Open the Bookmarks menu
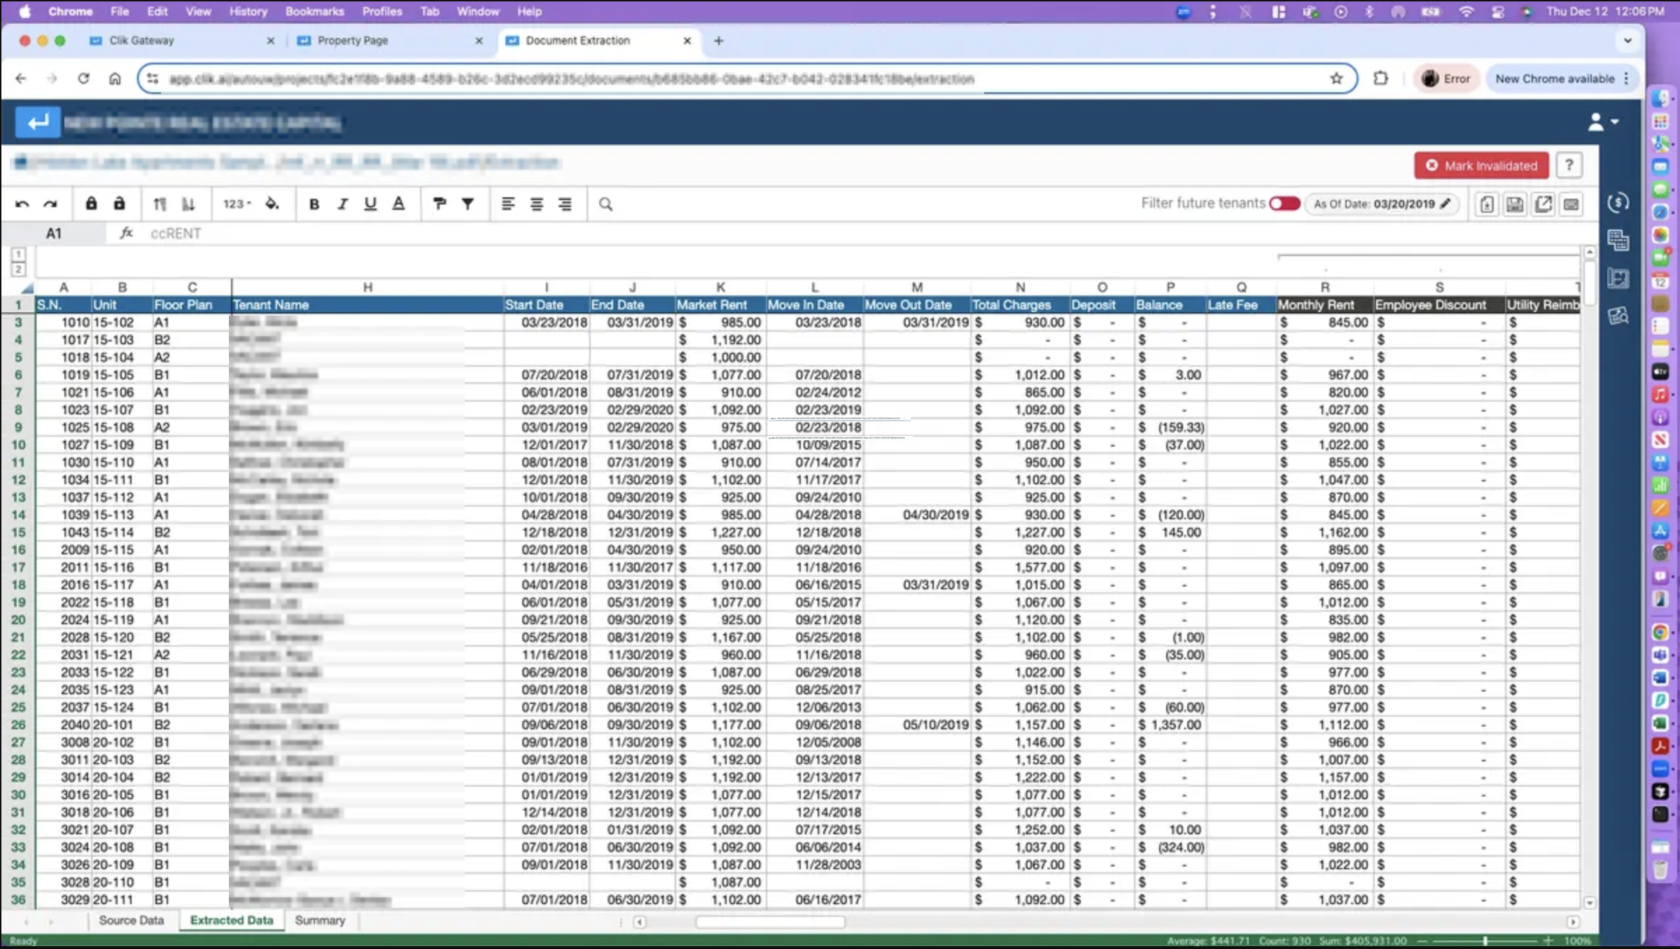This screenshot has width=1680, height=949. (314, 11)
